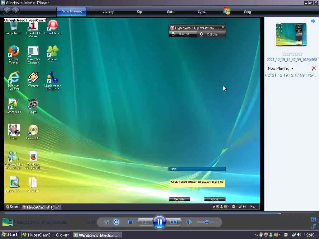Select the 2021_12_19_12_47_59_1024... playlist entry
The image size is (319, 239).
[x=292, y=75]
